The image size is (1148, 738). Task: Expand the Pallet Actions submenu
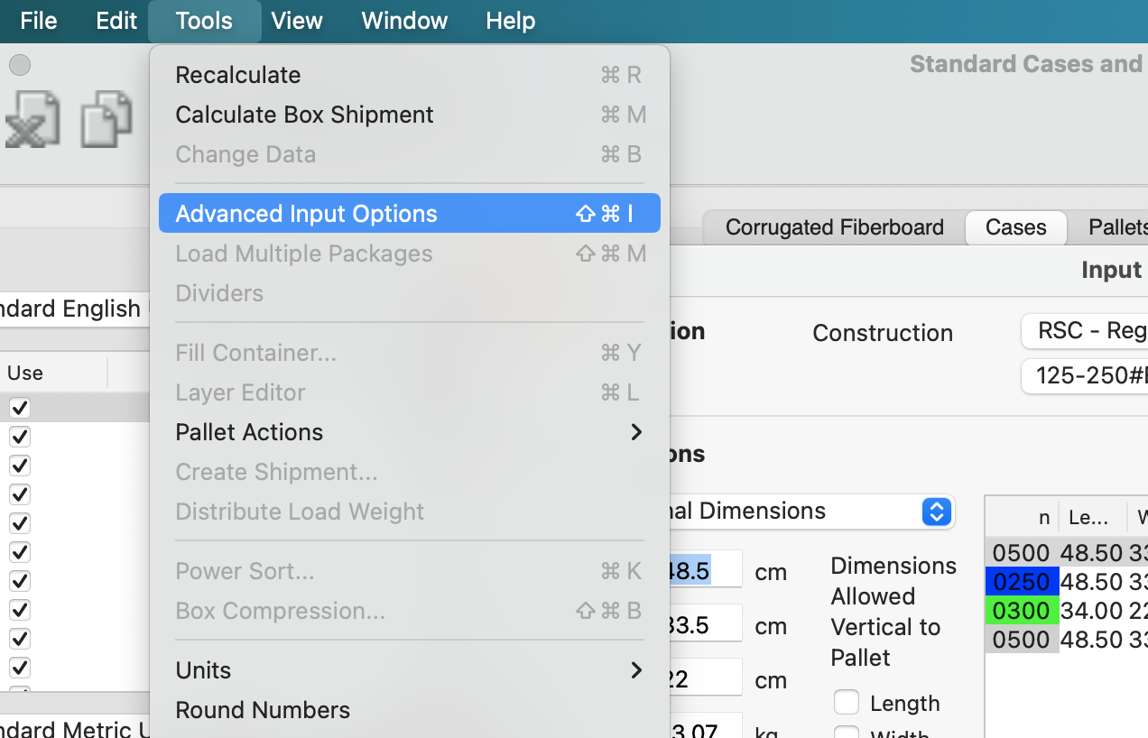tap(409, 432)
